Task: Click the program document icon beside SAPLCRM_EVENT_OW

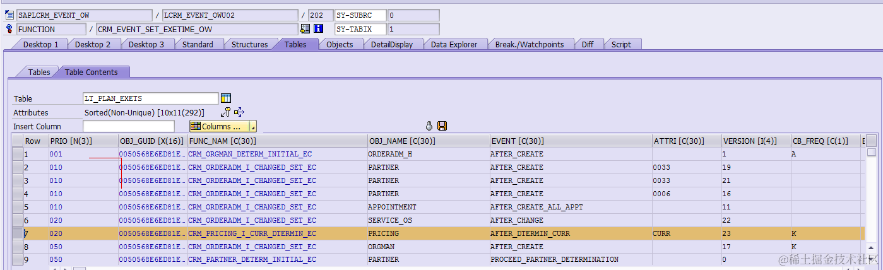Action: pos(9,15)
